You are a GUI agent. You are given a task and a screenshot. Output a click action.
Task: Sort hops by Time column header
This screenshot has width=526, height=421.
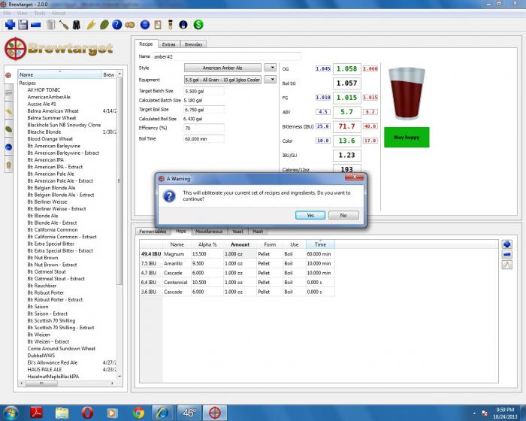[x=320, y=244]
